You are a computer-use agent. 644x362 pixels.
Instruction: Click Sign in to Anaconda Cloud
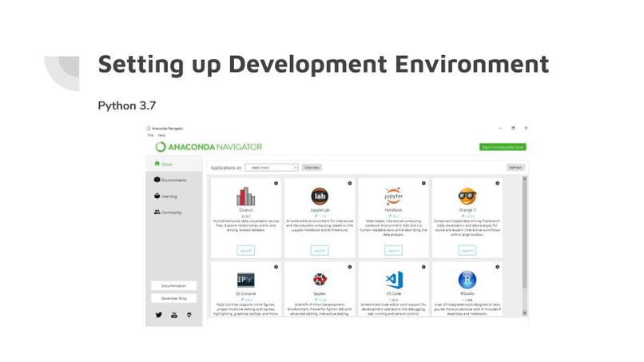pos(503,147)
